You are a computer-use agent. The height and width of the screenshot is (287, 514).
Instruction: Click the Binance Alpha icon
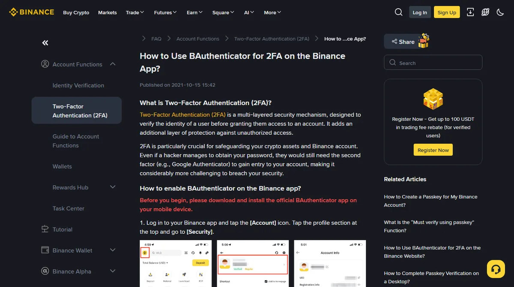point(45,271)
